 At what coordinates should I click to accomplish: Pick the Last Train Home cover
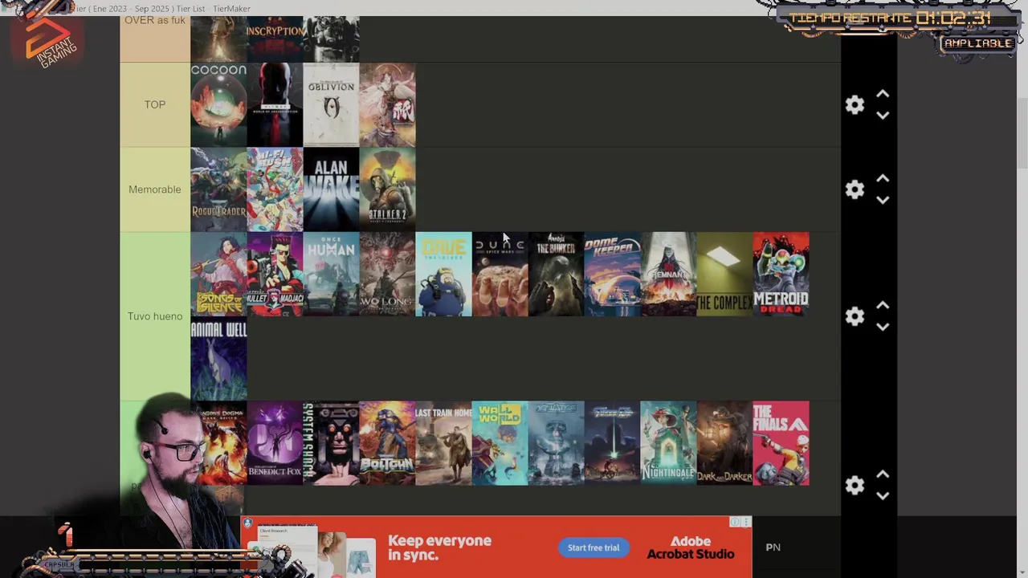click(x=443, y=443)
